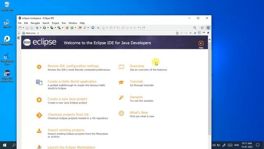Open the What's New link
This screenshot has height=149, width=264.
(139, 113)
